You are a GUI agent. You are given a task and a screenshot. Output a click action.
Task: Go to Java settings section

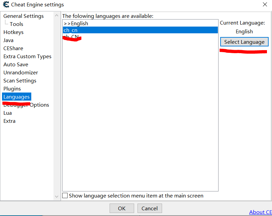(x=8, y=40)
